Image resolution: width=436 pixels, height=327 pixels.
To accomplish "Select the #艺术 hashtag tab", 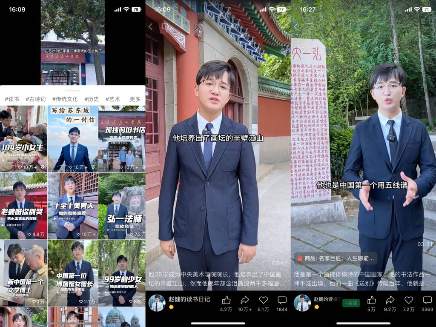I will click(x=112, y=99).
